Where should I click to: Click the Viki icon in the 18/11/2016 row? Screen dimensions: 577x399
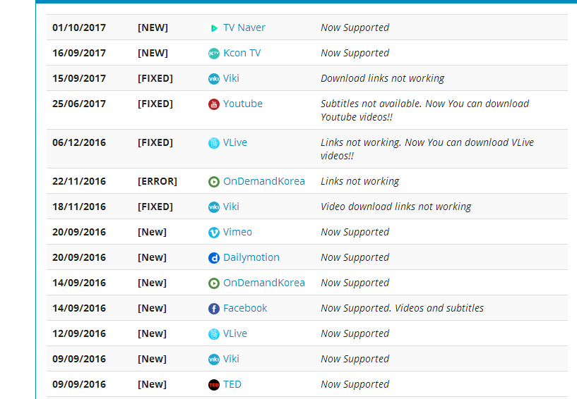click(214, 207)
